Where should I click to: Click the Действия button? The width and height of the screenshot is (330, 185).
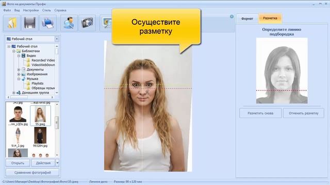[x=43, y=163]
